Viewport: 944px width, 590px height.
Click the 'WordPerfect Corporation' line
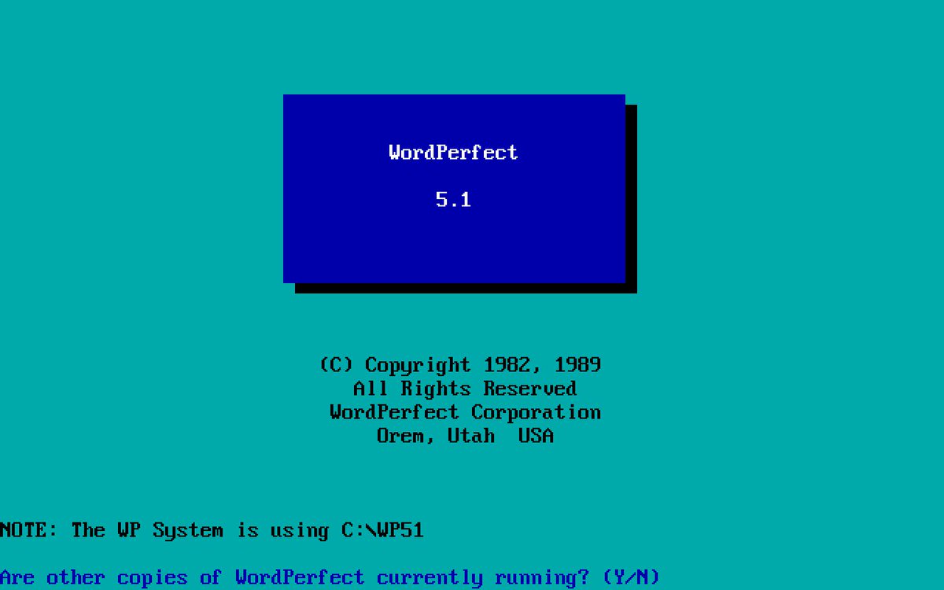465,412
